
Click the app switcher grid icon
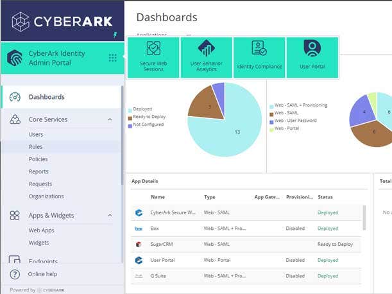(x=113, y=58)
